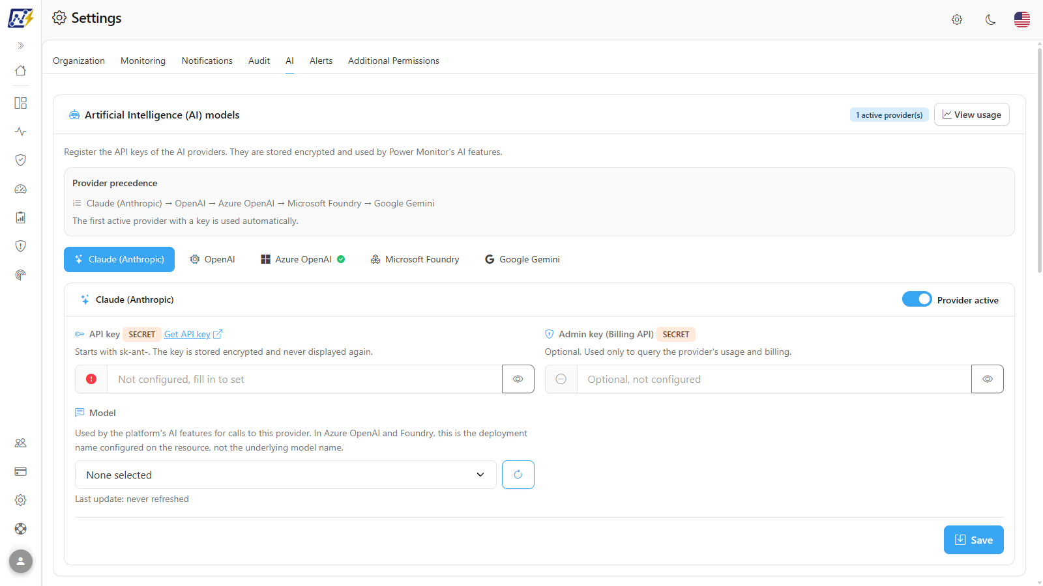Select the Azure OpenAI provider tab
The width and height of the screenshot is (1043, 586).
(303, 259)
